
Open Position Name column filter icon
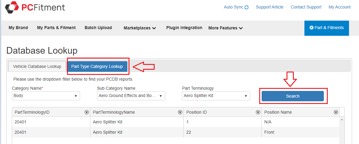[336, 112]
